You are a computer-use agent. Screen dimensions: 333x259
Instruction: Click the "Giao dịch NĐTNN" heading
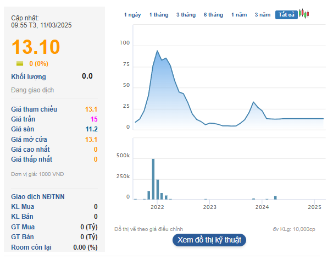[x=38, y=197]
